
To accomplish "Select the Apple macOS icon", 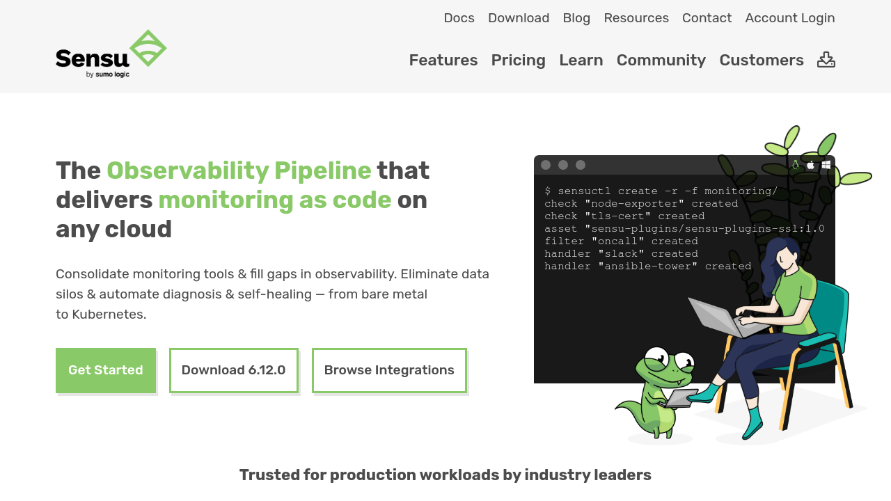I will (x=810, y=165).
